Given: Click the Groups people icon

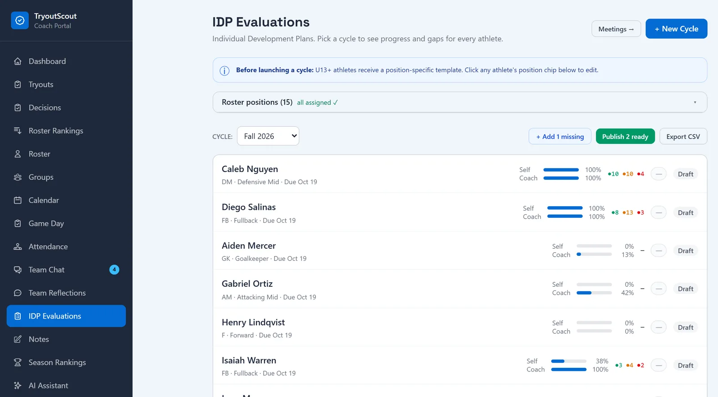Looking at the screenshot, I should tap(18, 177).
